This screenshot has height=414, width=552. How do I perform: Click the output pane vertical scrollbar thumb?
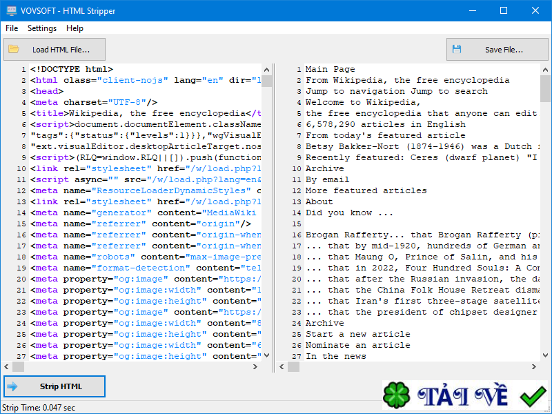click(x=545, y=88)
